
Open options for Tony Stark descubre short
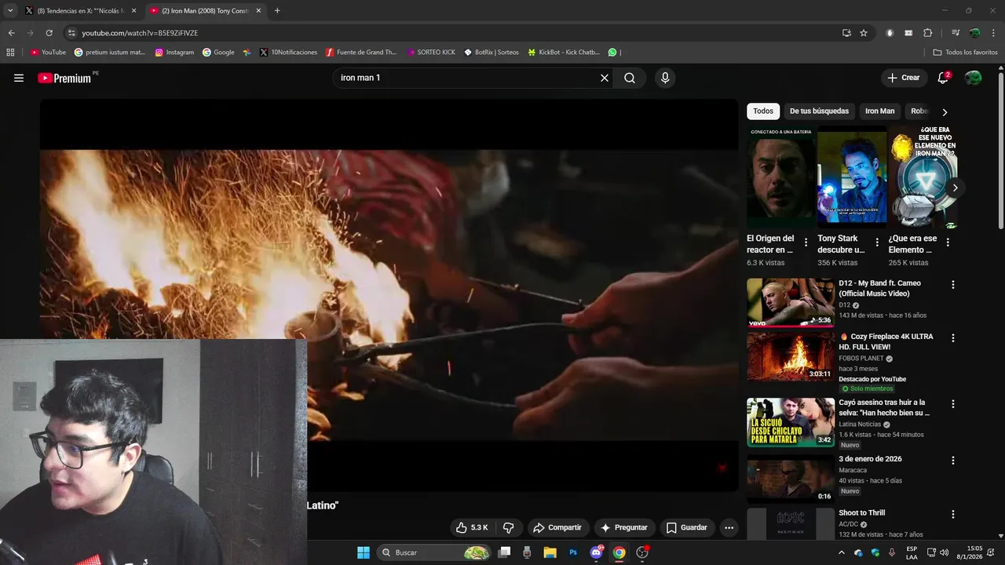point(877,242)
